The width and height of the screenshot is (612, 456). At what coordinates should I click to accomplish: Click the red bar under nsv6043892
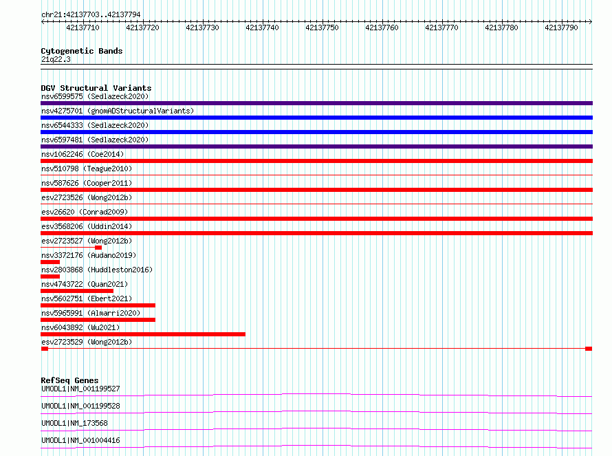(143, 334)
